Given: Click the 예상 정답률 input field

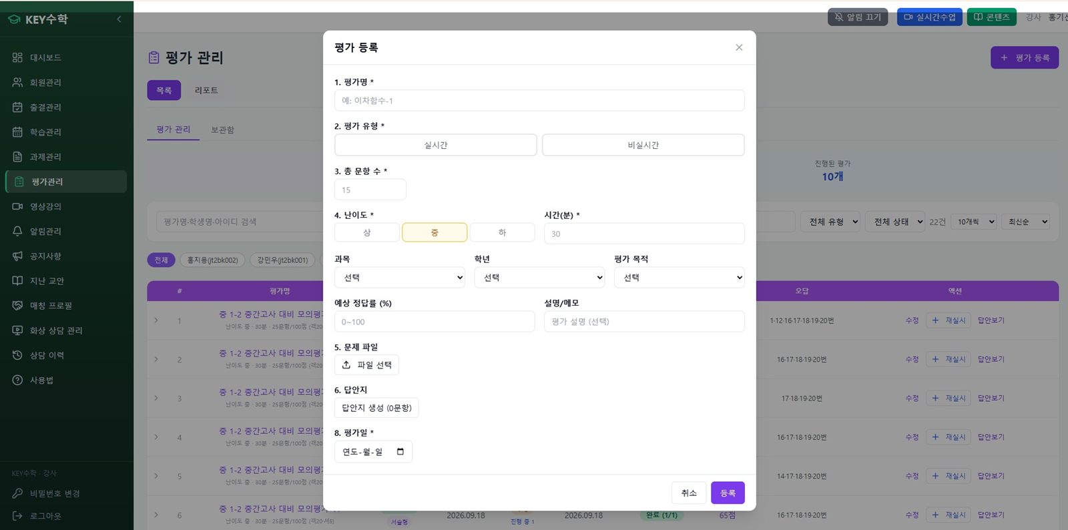Looking at the screenshot, I should 435,322.
